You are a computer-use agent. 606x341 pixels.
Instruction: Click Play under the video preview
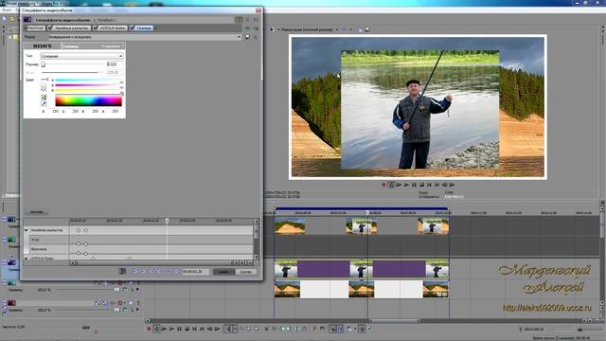406,185
